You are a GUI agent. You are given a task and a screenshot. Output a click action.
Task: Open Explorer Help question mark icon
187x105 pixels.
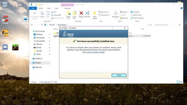pos(181,8)
